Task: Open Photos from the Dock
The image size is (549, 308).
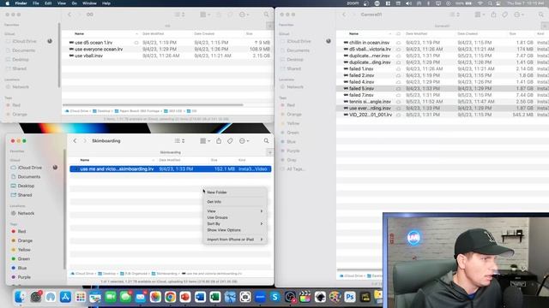Action: click(155, 297)
